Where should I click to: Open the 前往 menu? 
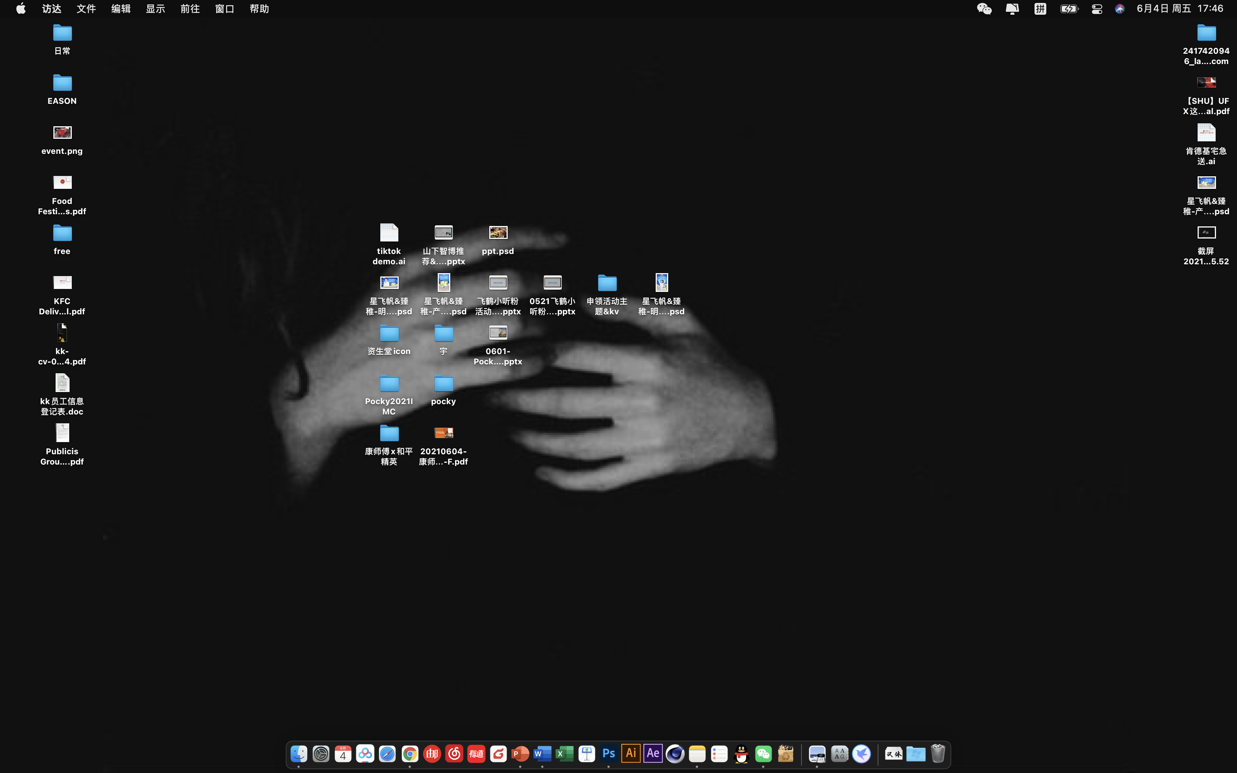click(190, 9)
